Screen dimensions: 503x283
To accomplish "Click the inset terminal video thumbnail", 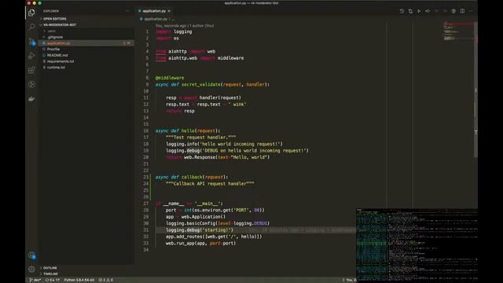I will [417, 245].
